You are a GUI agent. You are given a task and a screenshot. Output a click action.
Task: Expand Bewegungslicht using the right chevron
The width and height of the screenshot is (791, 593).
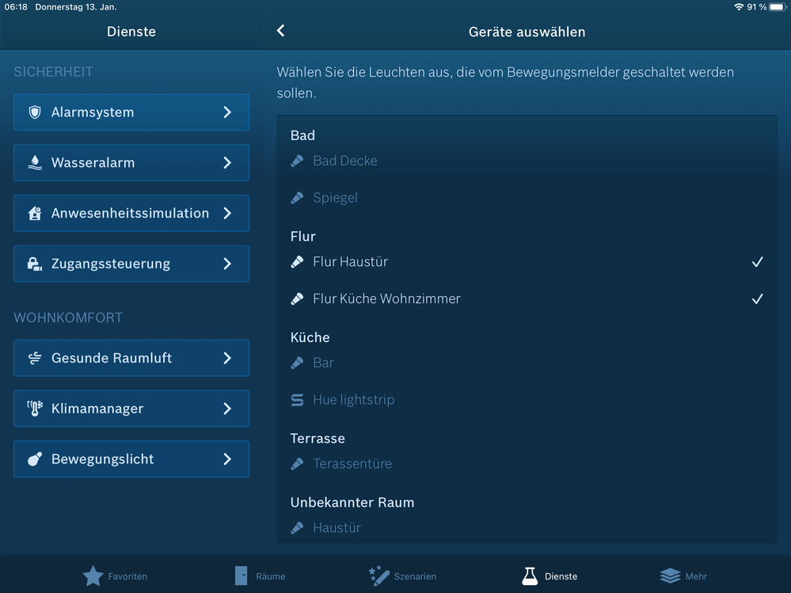(227, 459)
